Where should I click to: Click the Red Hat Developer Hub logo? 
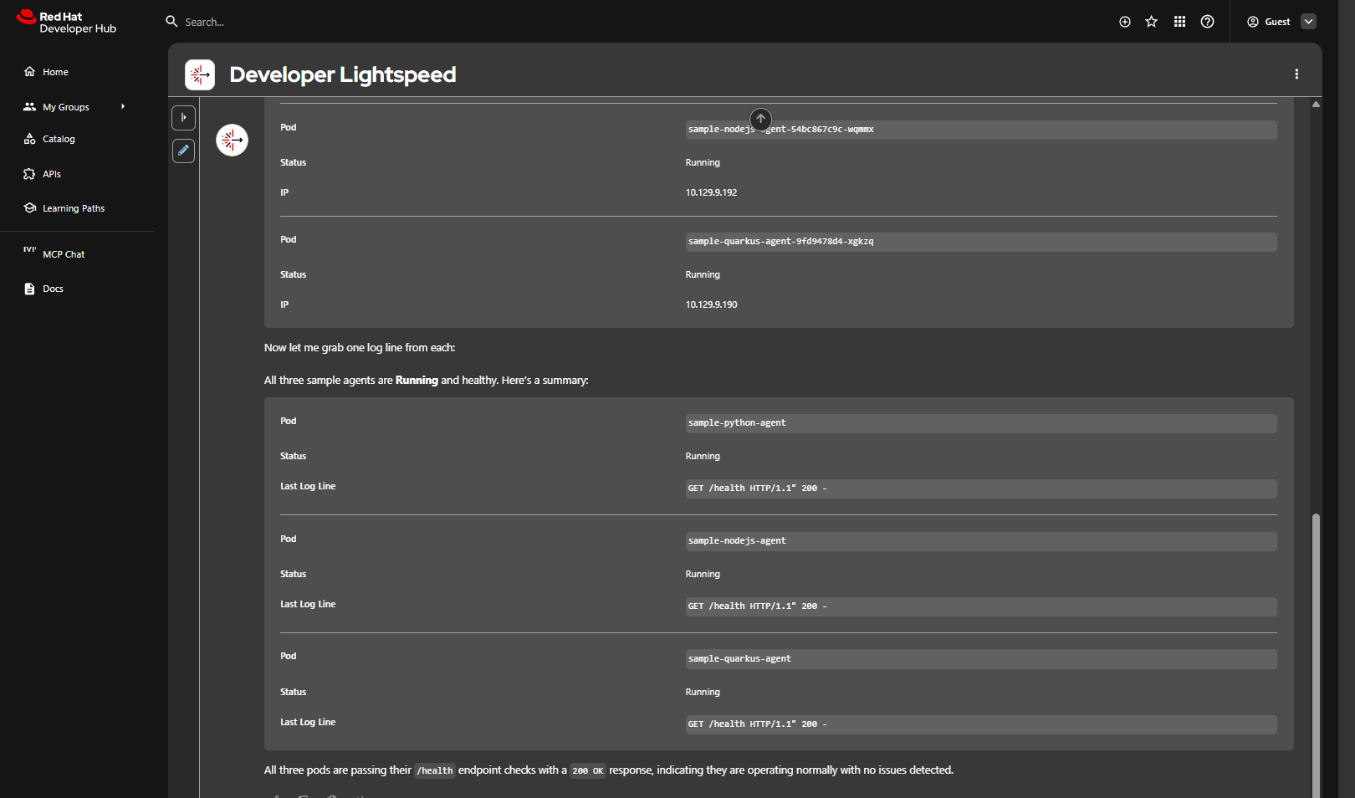pos(66,22)
